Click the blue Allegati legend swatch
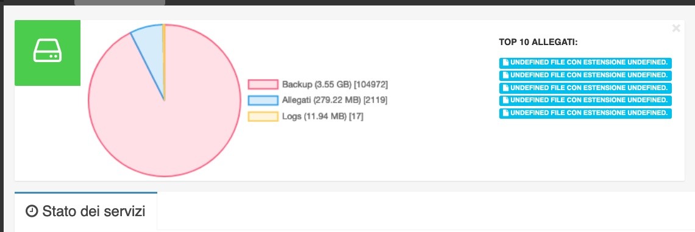 (x=263, y=100)
